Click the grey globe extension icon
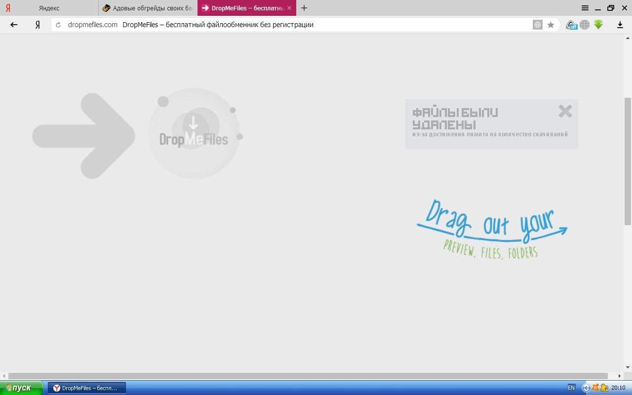632x395 pixels. [x=585, y=25]
